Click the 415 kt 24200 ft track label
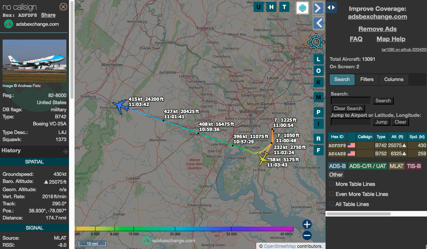The image size is (427, 249). coord(146,102)
